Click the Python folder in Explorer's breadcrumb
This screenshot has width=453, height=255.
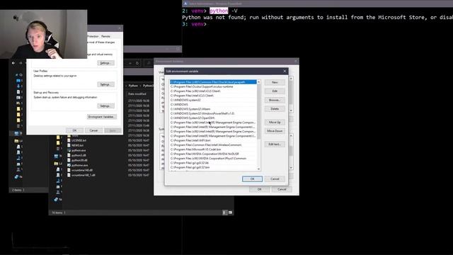tap(133, 86)
